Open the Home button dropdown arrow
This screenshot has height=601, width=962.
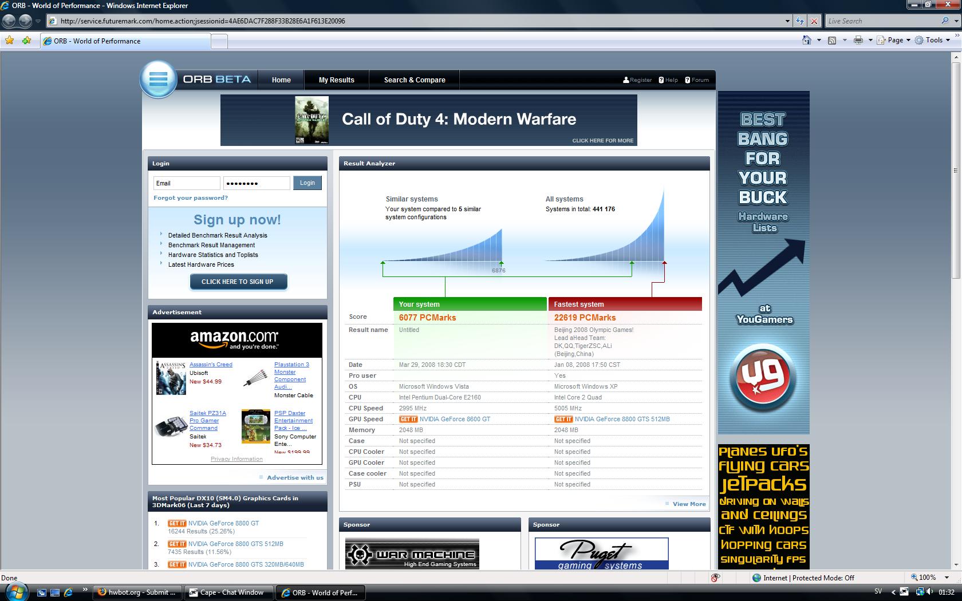pyautogui.click(x=819, y=40)
